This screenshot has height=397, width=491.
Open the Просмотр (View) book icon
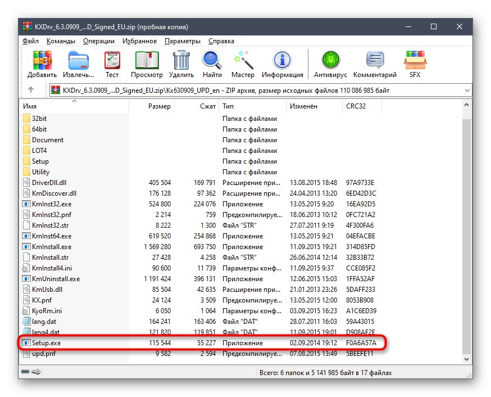pos(147,60)
